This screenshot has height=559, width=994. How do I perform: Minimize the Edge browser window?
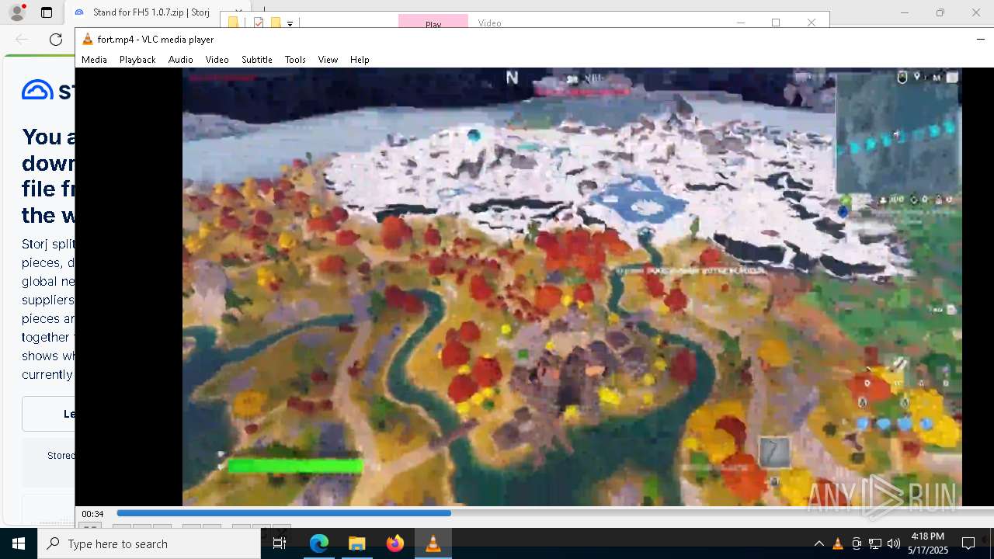click(x=904, y=12)
